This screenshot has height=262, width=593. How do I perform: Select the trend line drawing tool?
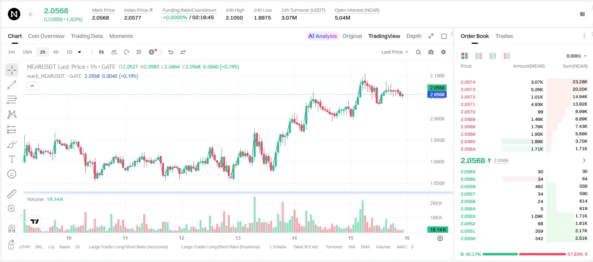pyautogui.click(x=12, y=85)
